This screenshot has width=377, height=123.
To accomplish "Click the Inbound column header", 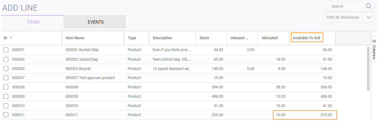I will click(237, 38).
